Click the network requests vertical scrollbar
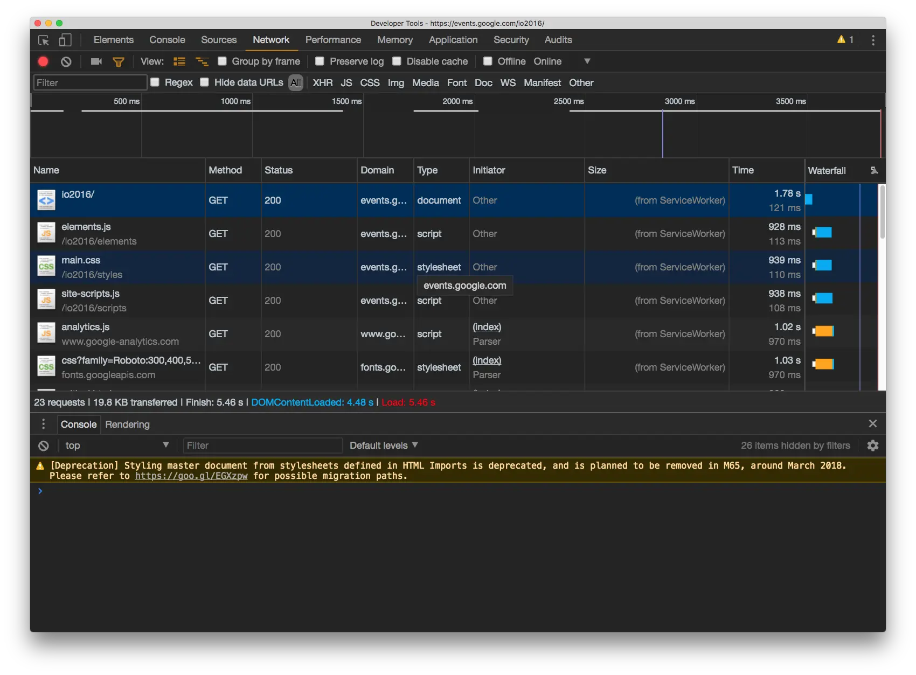 click(x=882, y=211)
